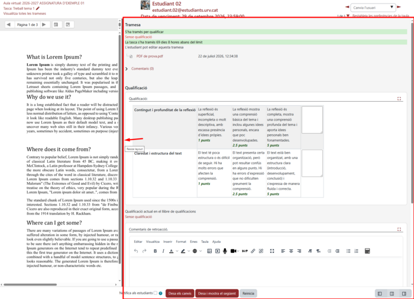Click the record audio microphone icon
This screenshot has height=299, width=414.
225,251
